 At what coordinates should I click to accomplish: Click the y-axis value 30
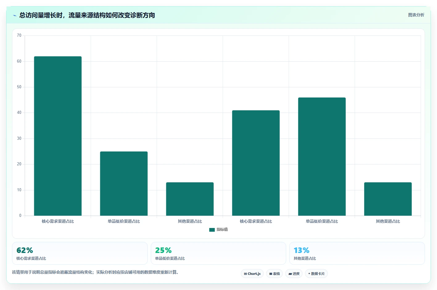click(19, 139)
